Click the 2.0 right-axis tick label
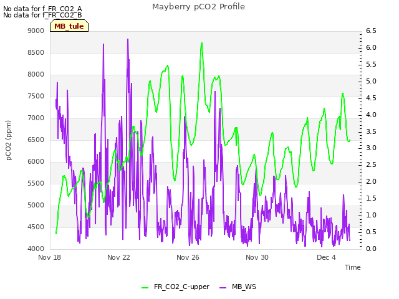 click(x=371, y=181)
